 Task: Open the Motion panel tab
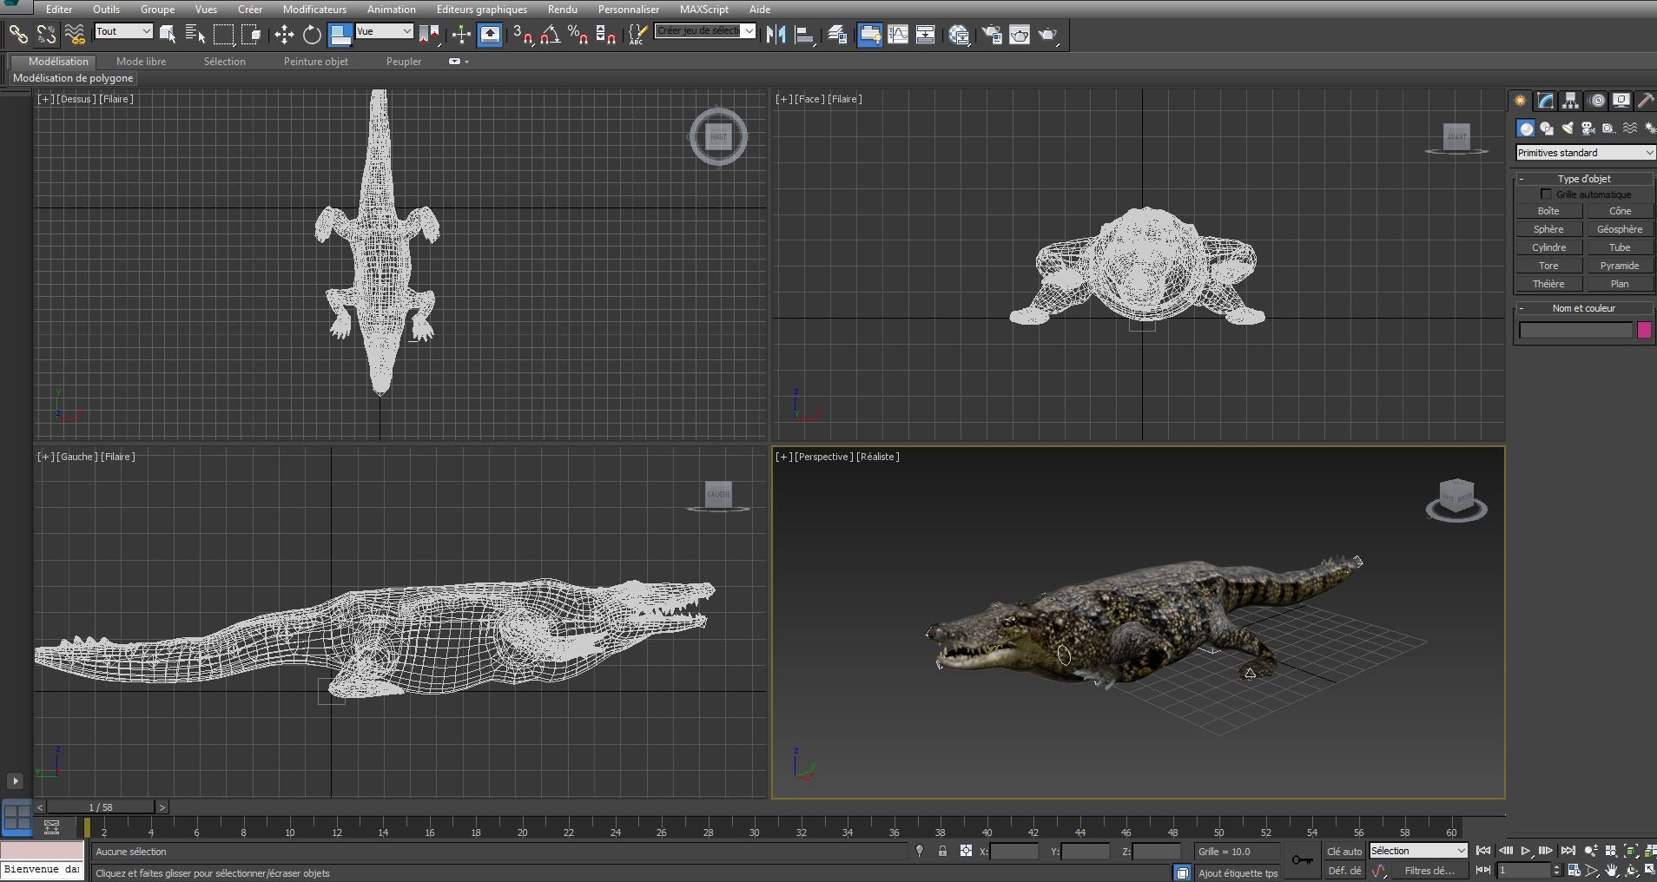click(1596, 101)
